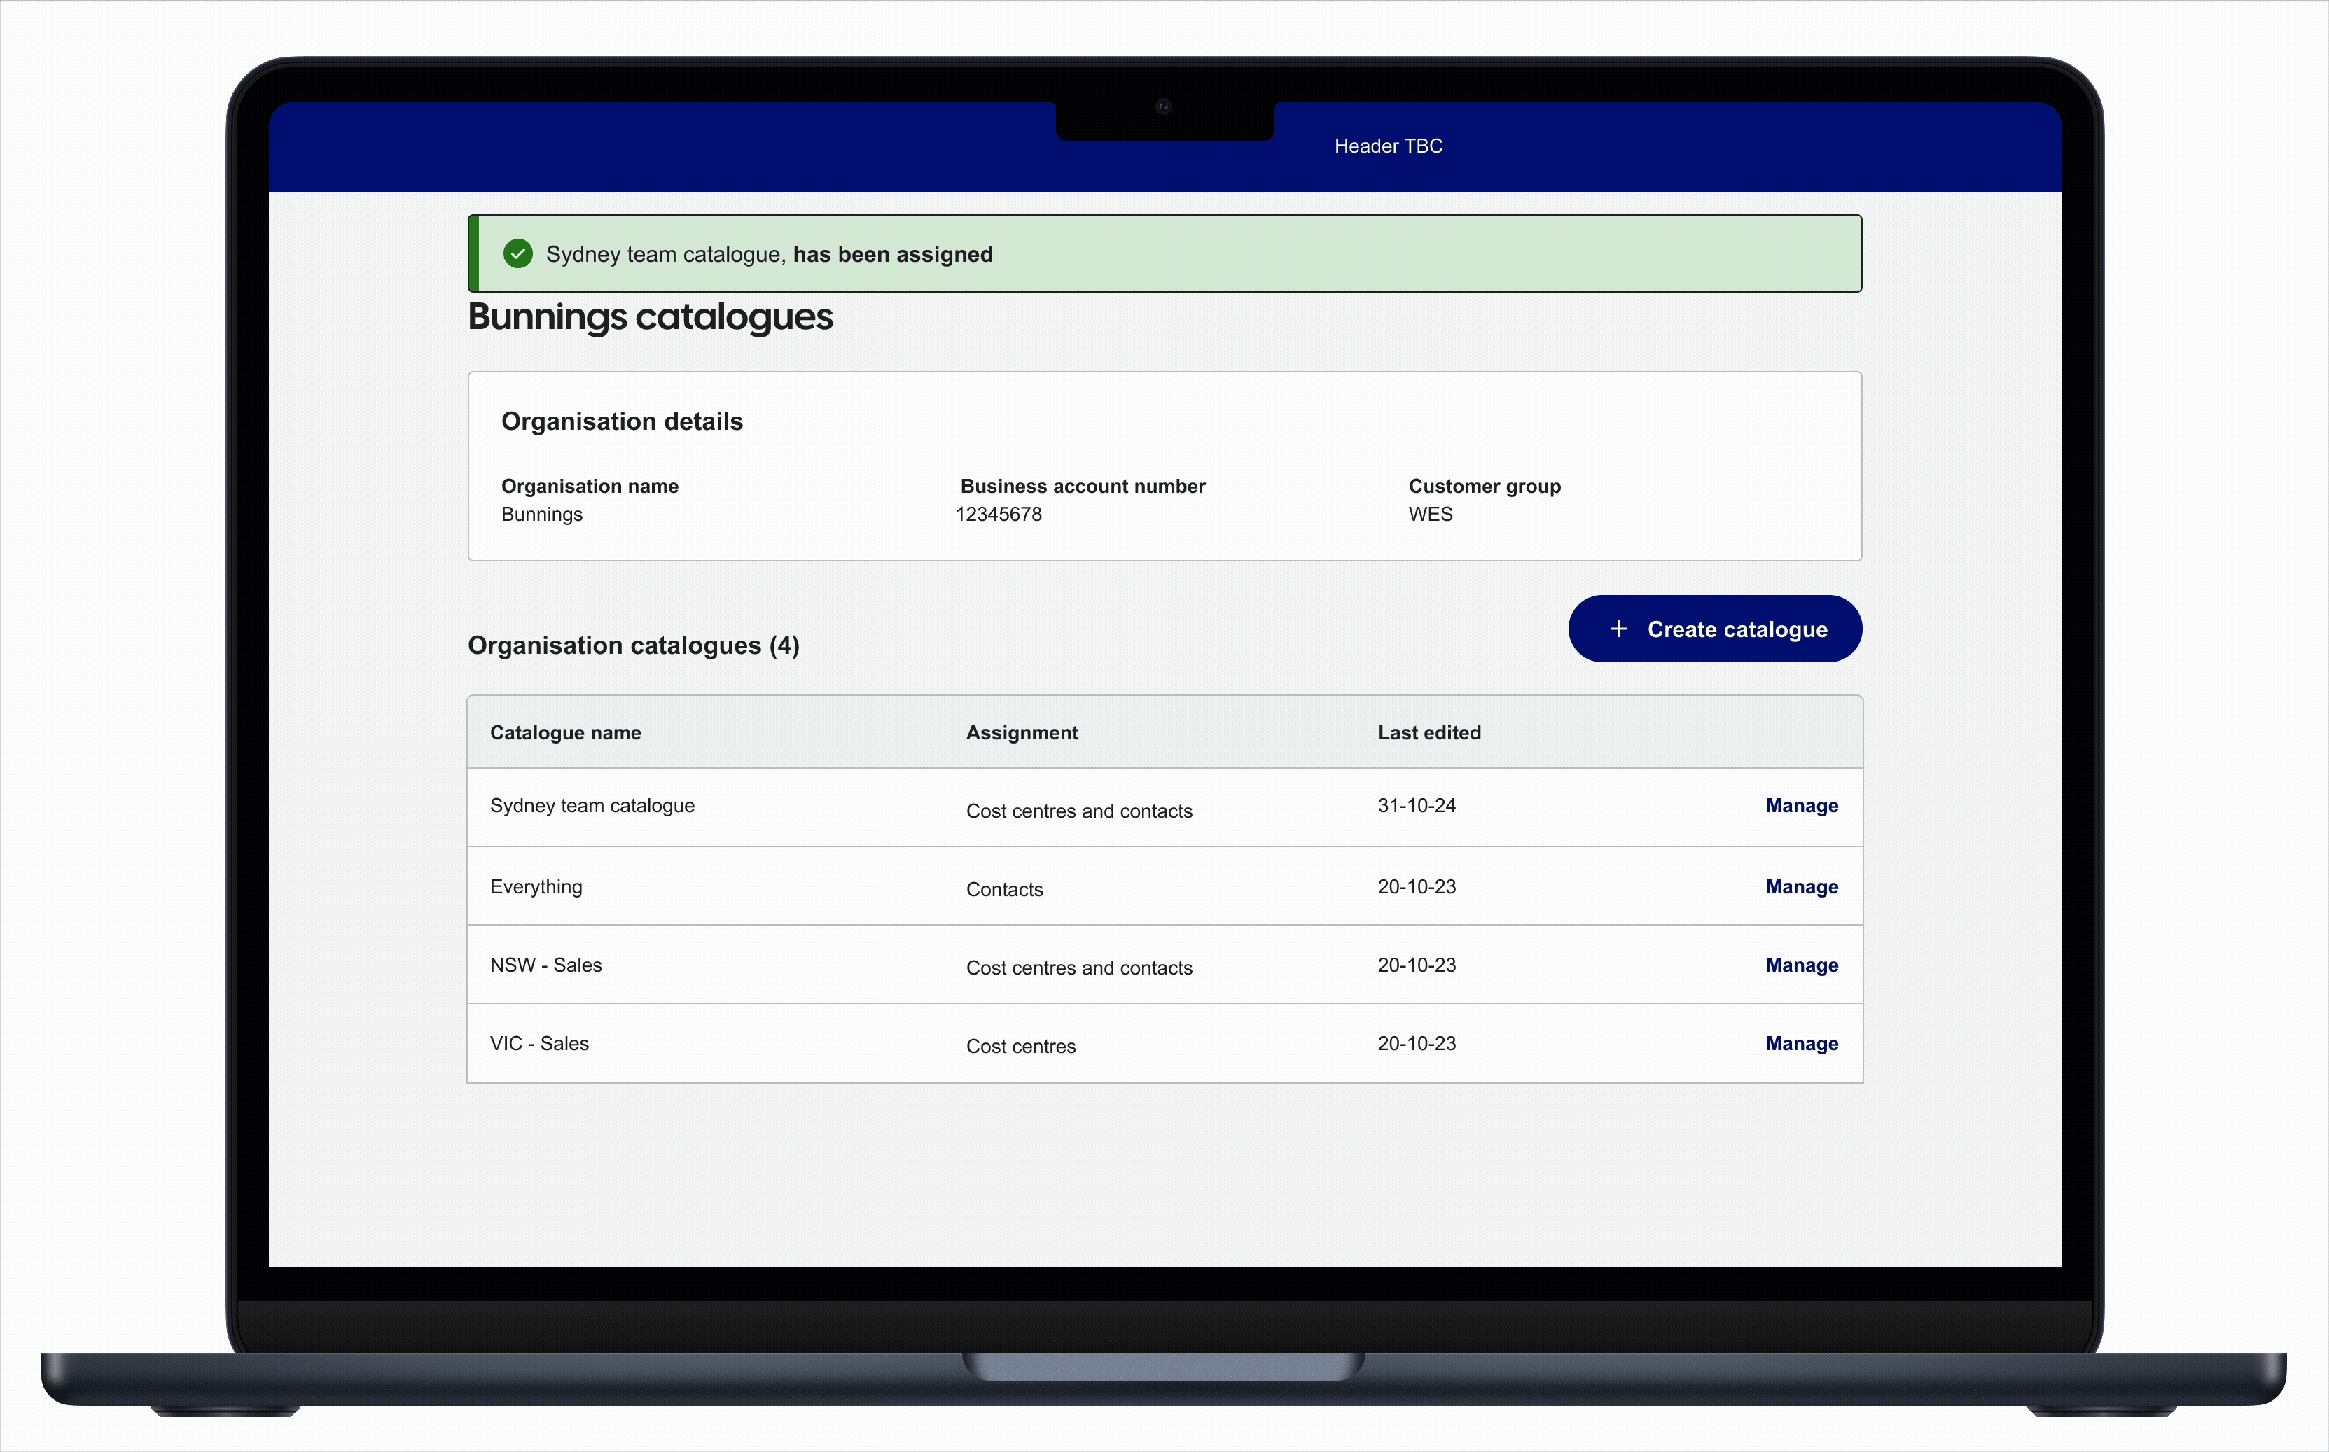
Task: Click the customer group value WES
Action: point(1430,515)
